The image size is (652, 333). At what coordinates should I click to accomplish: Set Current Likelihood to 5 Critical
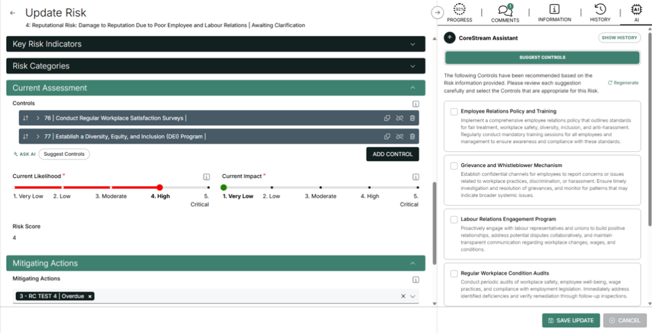208,187
